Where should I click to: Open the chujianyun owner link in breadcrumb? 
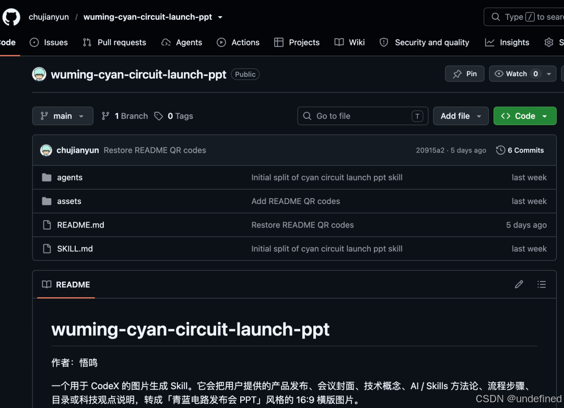49,17
